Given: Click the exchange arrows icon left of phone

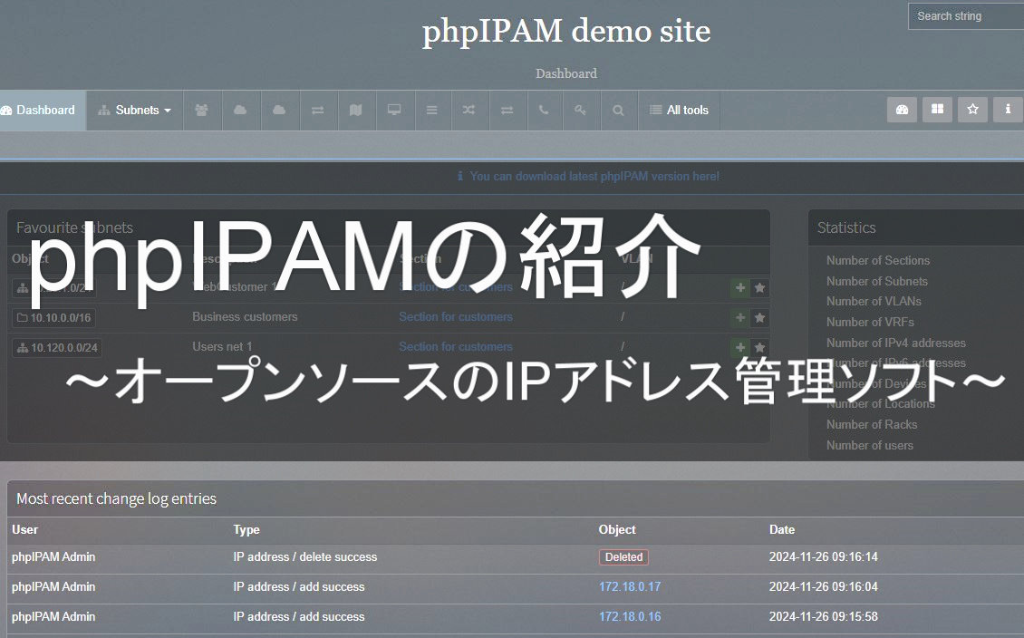Looking at the screenshot, I should coord(507,111).
